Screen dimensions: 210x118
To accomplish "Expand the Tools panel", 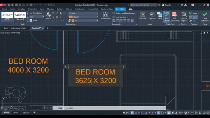I will [x=184, y=24].
